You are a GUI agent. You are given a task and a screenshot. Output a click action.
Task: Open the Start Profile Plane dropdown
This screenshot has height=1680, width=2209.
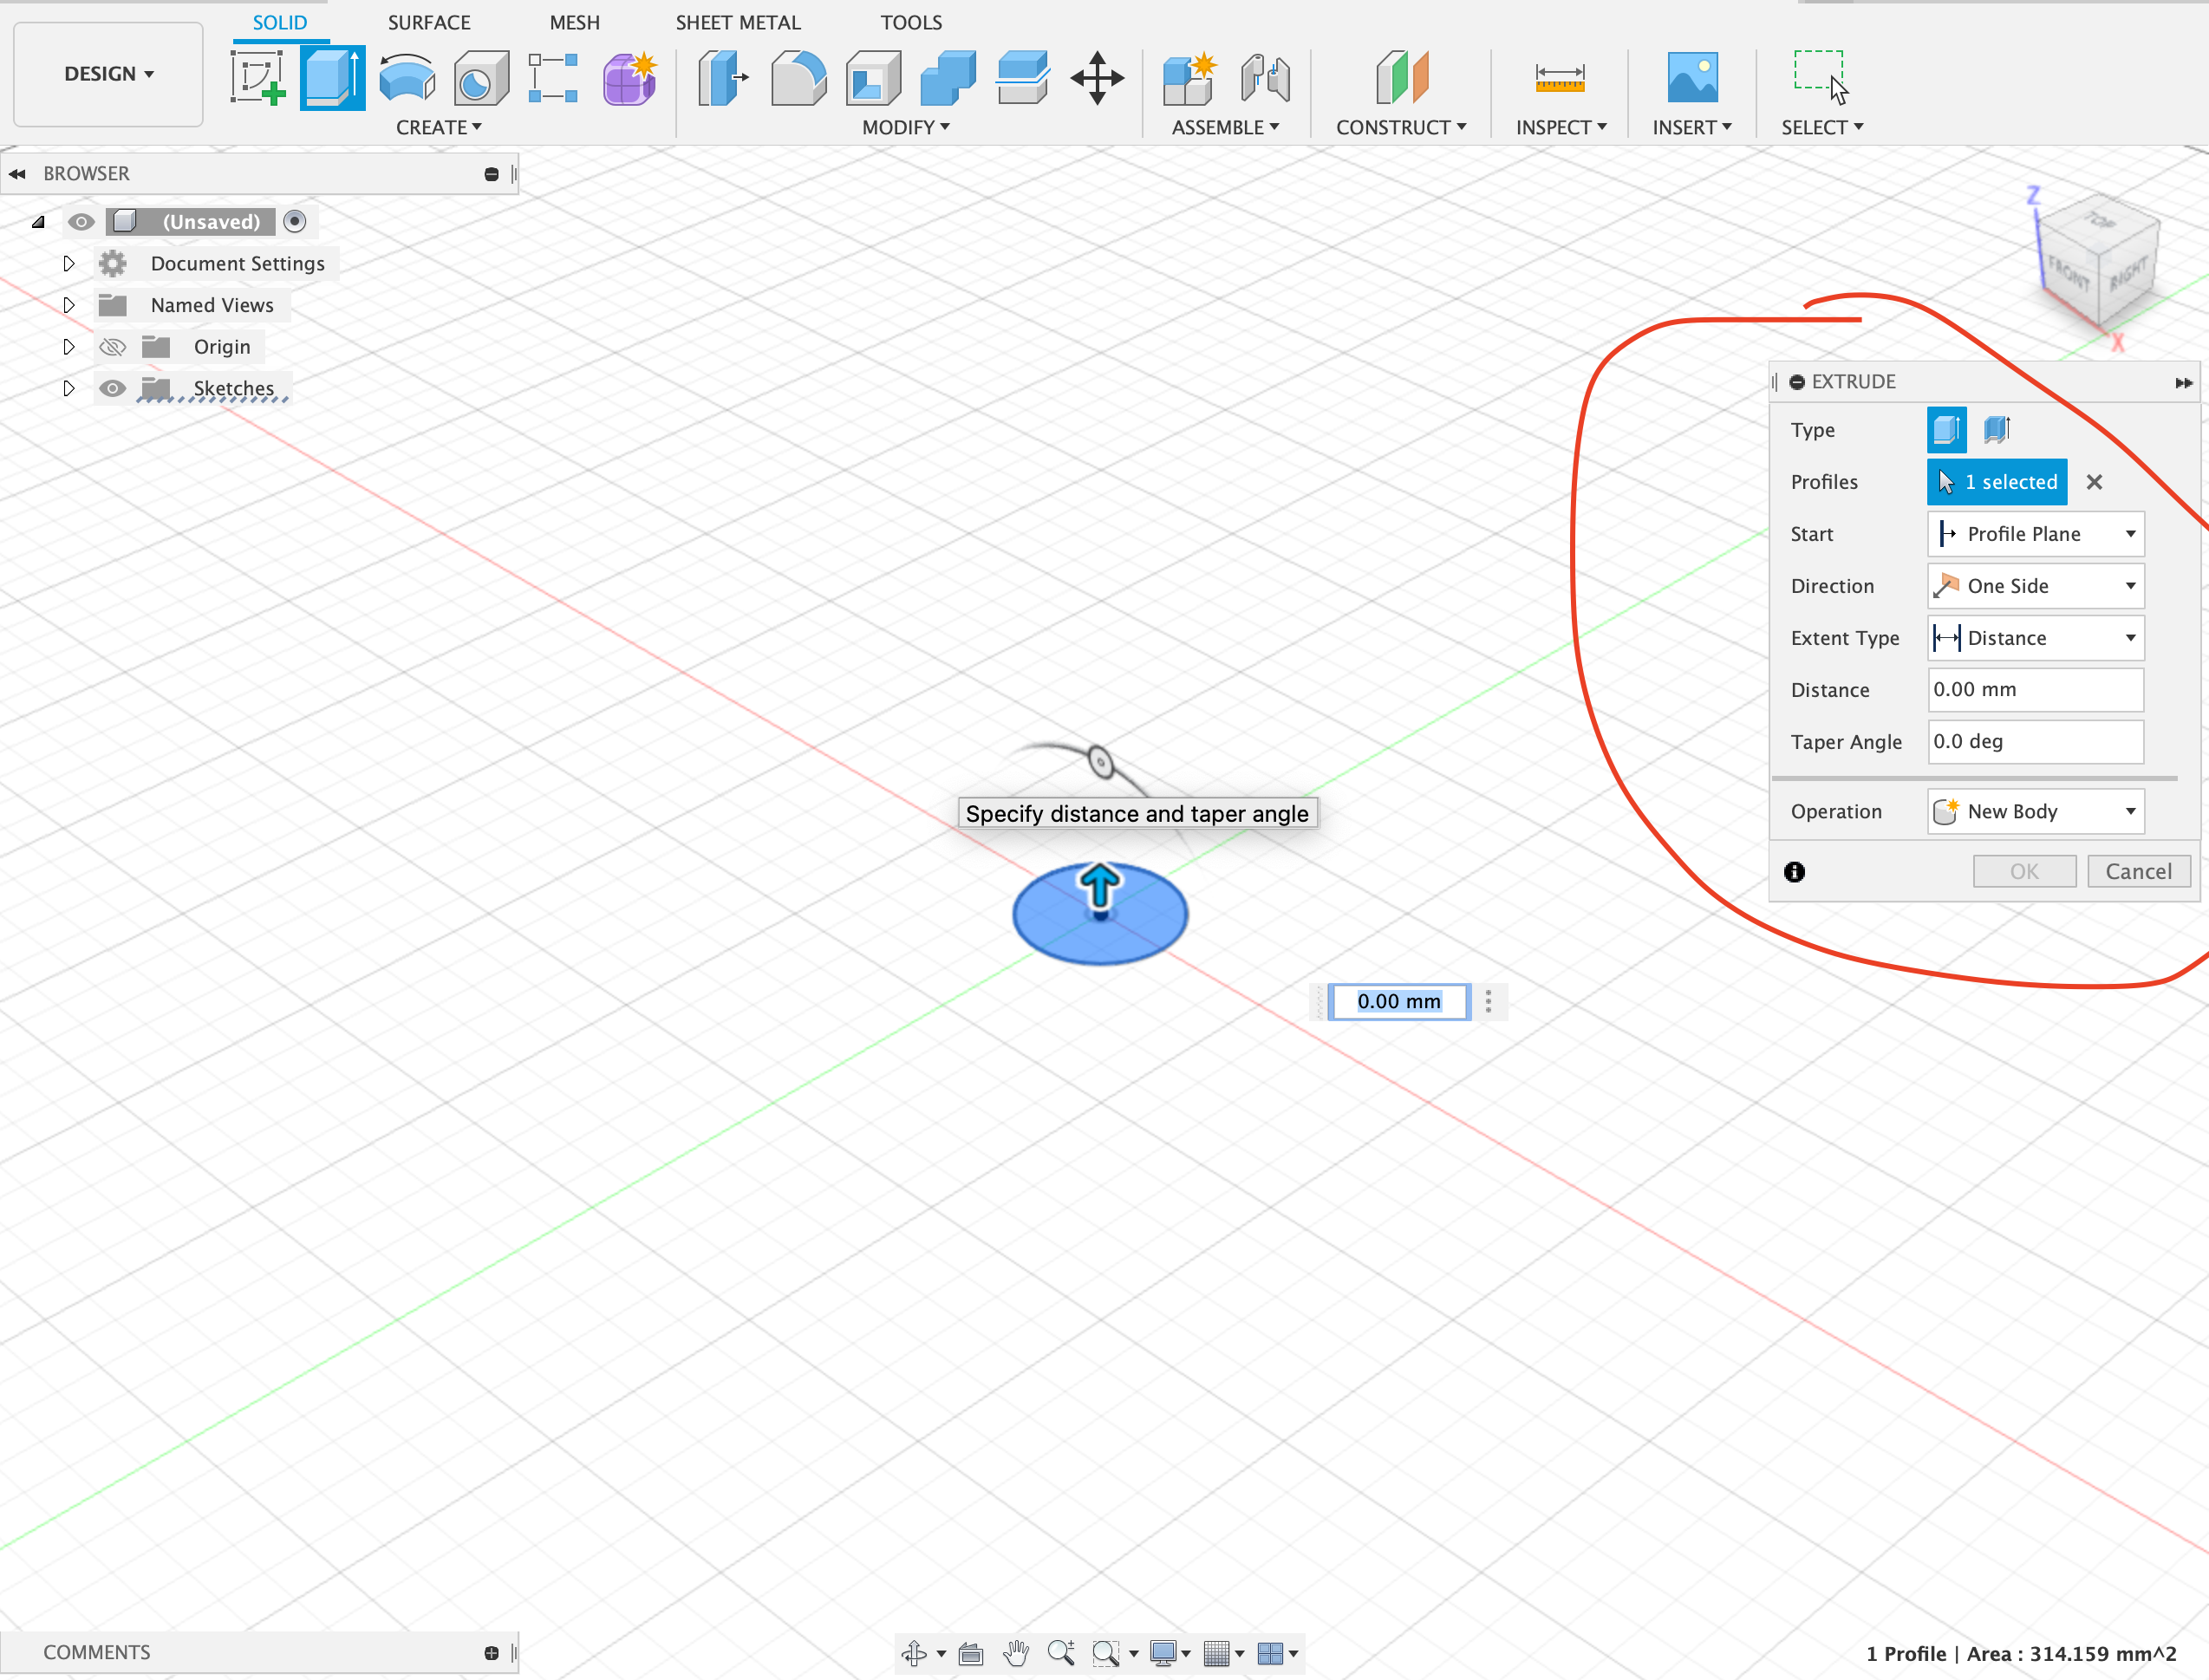(x=2035, y=534)
